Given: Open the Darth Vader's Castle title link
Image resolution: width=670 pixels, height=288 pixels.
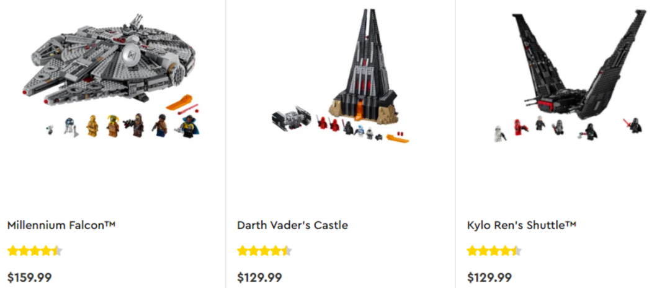Looking at the screenshot, I should 293,225.
